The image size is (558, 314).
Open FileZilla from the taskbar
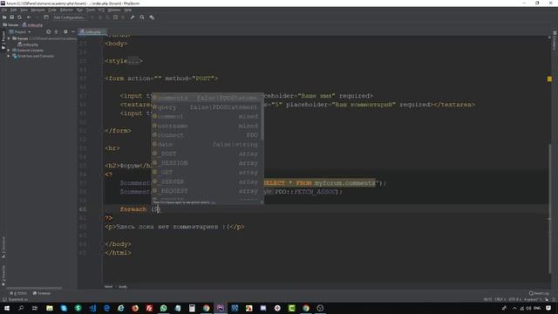point(149,308)
